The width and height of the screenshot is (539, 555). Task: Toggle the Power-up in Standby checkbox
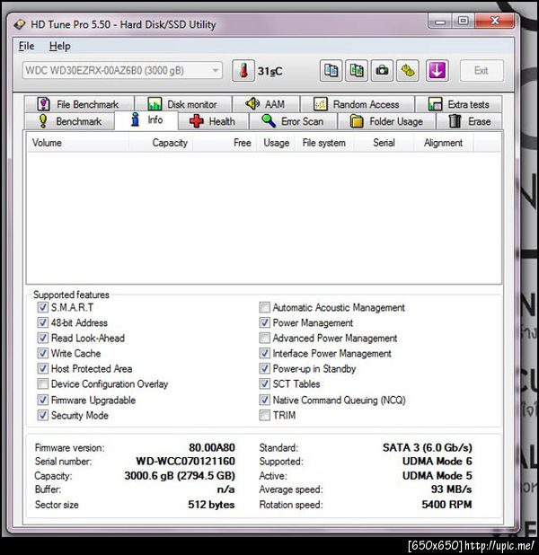264,368
